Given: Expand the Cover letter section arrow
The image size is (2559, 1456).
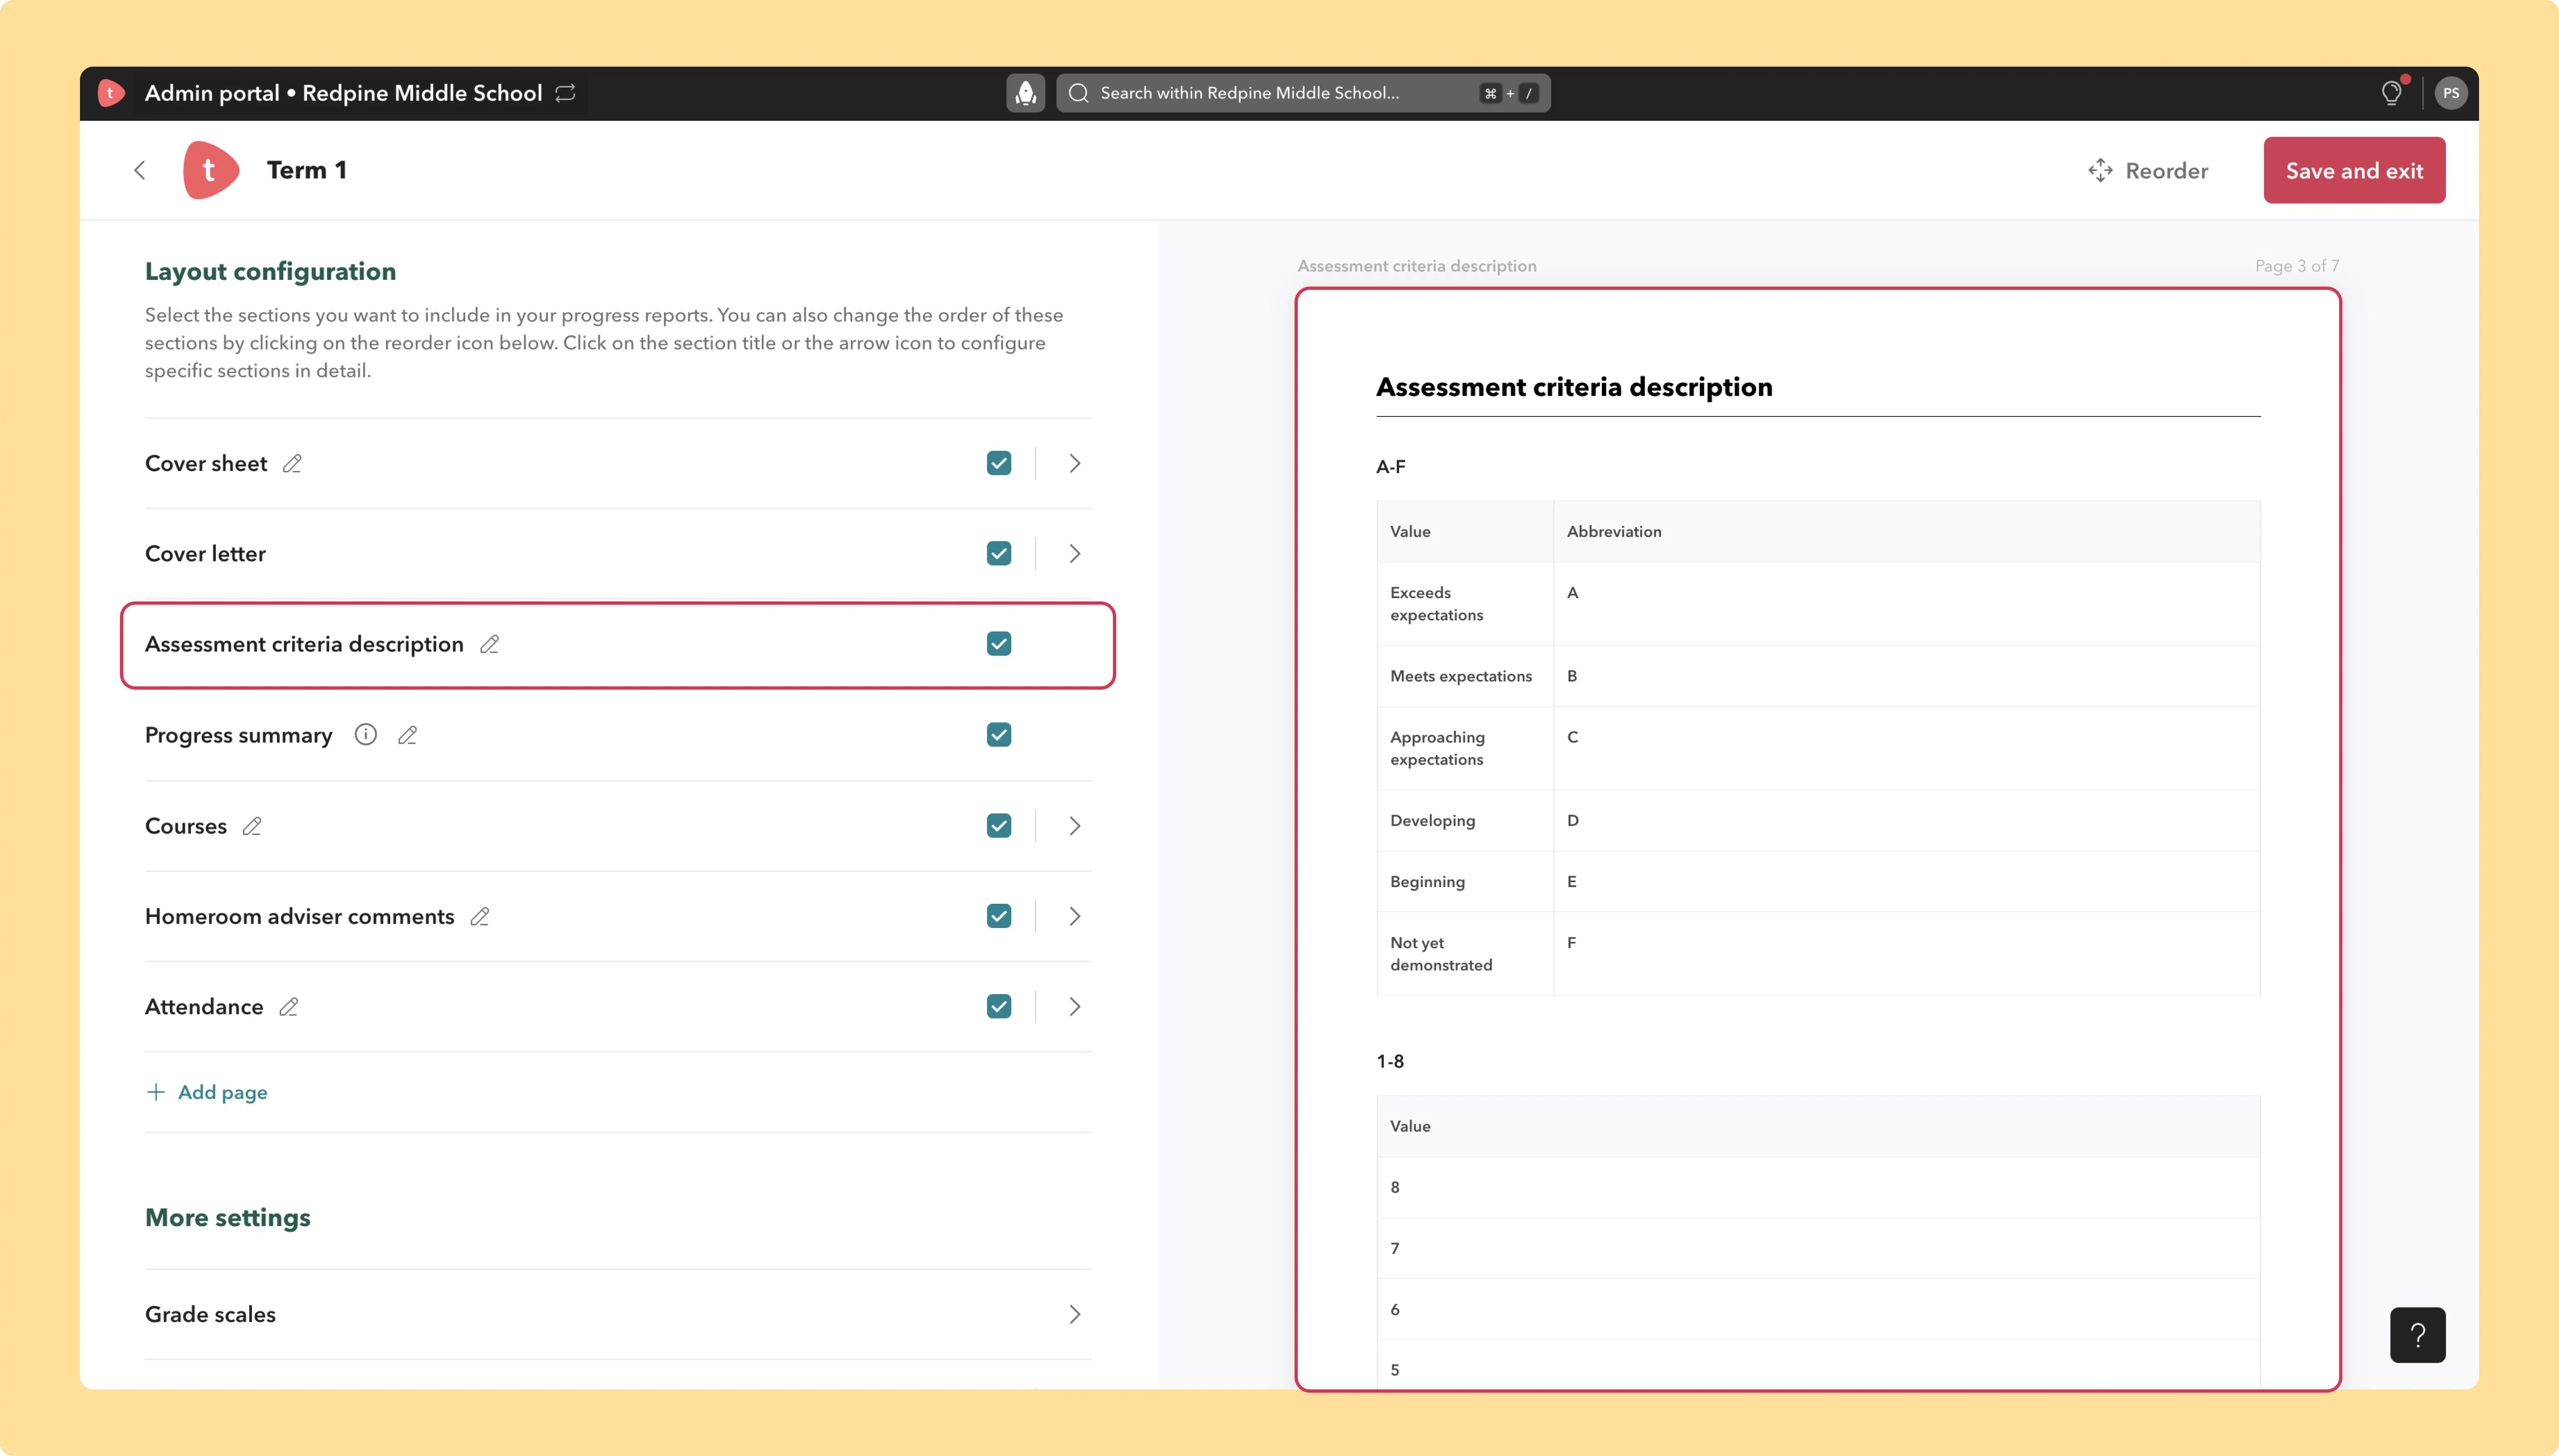Looking at the screenshot, I should (1074, 553).
